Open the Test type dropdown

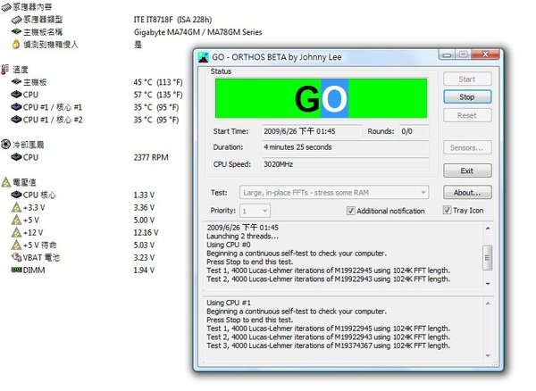[334, 193]
